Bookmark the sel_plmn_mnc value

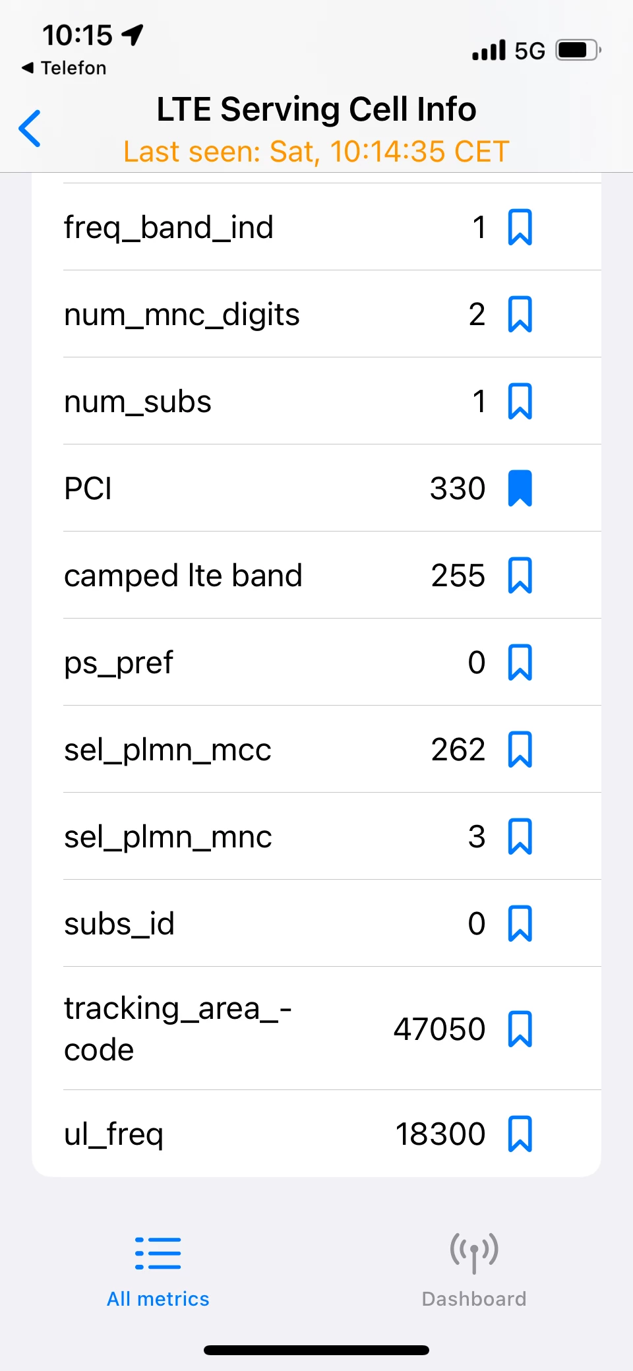click(x=520, y=837)
